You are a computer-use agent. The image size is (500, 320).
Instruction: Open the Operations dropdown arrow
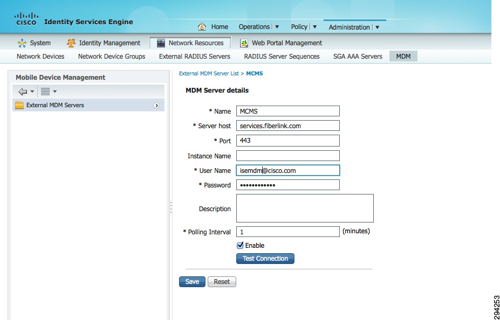[x=277, y=27]
